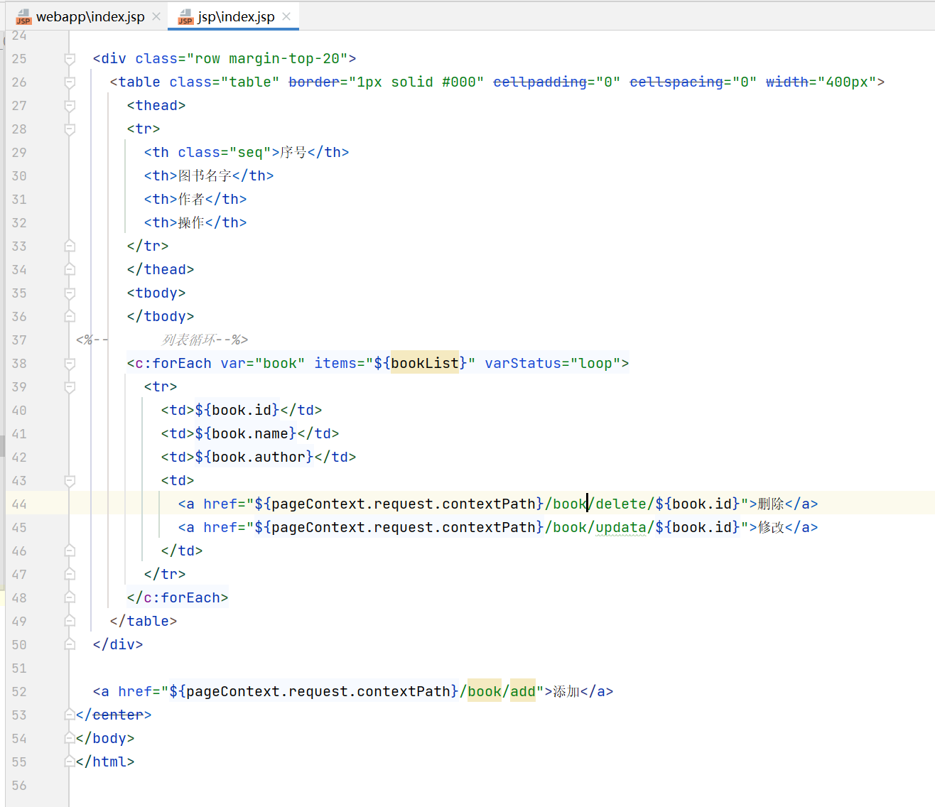
Task: Collapse the c:forEach fold marker on line 38
Action: [70, 364]
